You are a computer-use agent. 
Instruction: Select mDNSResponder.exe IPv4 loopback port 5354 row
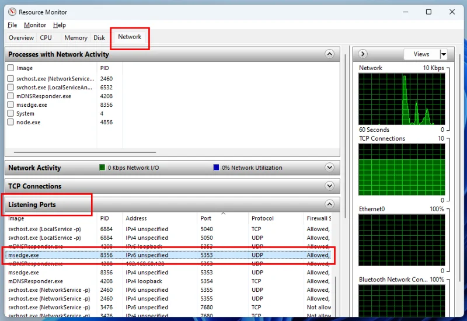[x=168, y=281]
